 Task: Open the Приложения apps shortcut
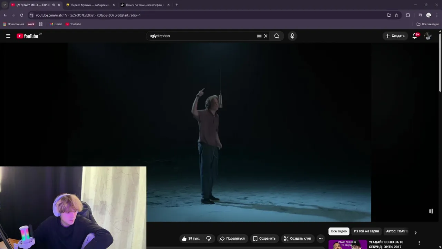(13, 24)
